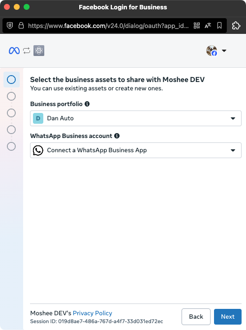Open the extensions puzzle piece icon
This screenshot has width=246, height=330.
pos(236,26)
